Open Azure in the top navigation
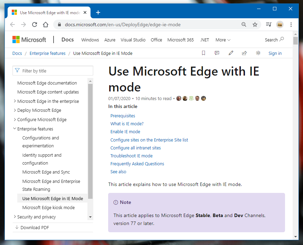The height and width of the screenshot is (245, 303). [110, 40]
